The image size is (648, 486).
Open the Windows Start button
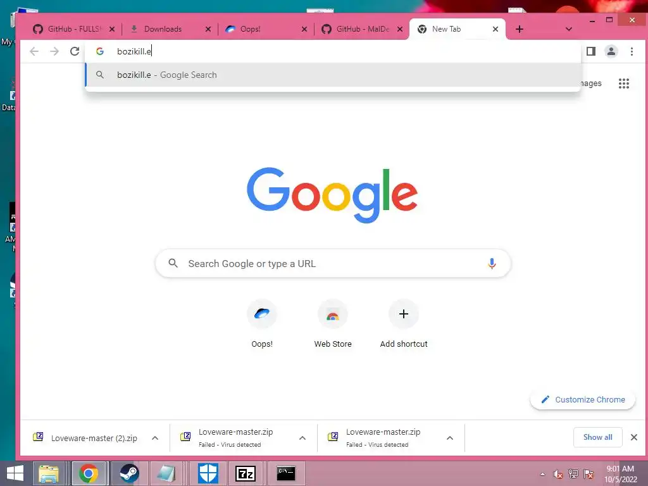click(15, 473)
